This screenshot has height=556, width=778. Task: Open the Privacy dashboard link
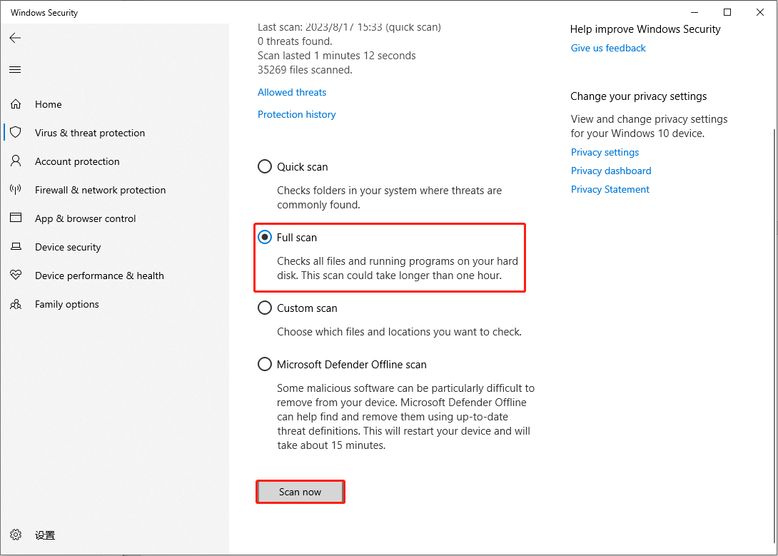[x=611, y=171]
